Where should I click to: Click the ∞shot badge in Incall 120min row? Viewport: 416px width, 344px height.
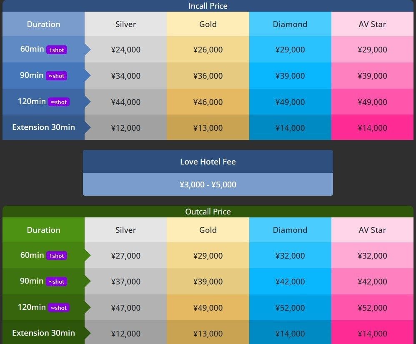click(x=59, y=102)
